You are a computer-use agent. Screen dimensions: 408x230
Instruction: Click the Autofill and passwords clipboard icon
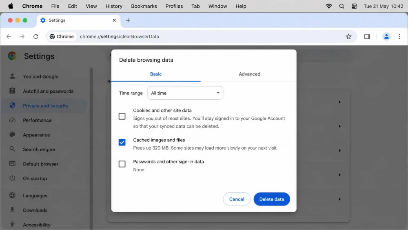click(12, 91)
